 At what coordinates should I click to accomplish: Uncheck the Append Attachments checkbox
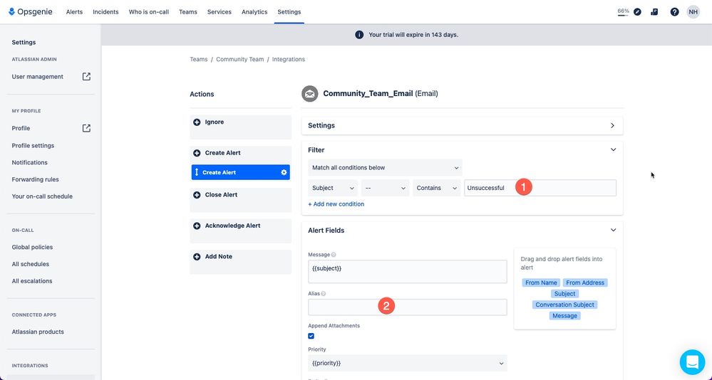pyautogui.click(x=311, y=336)
